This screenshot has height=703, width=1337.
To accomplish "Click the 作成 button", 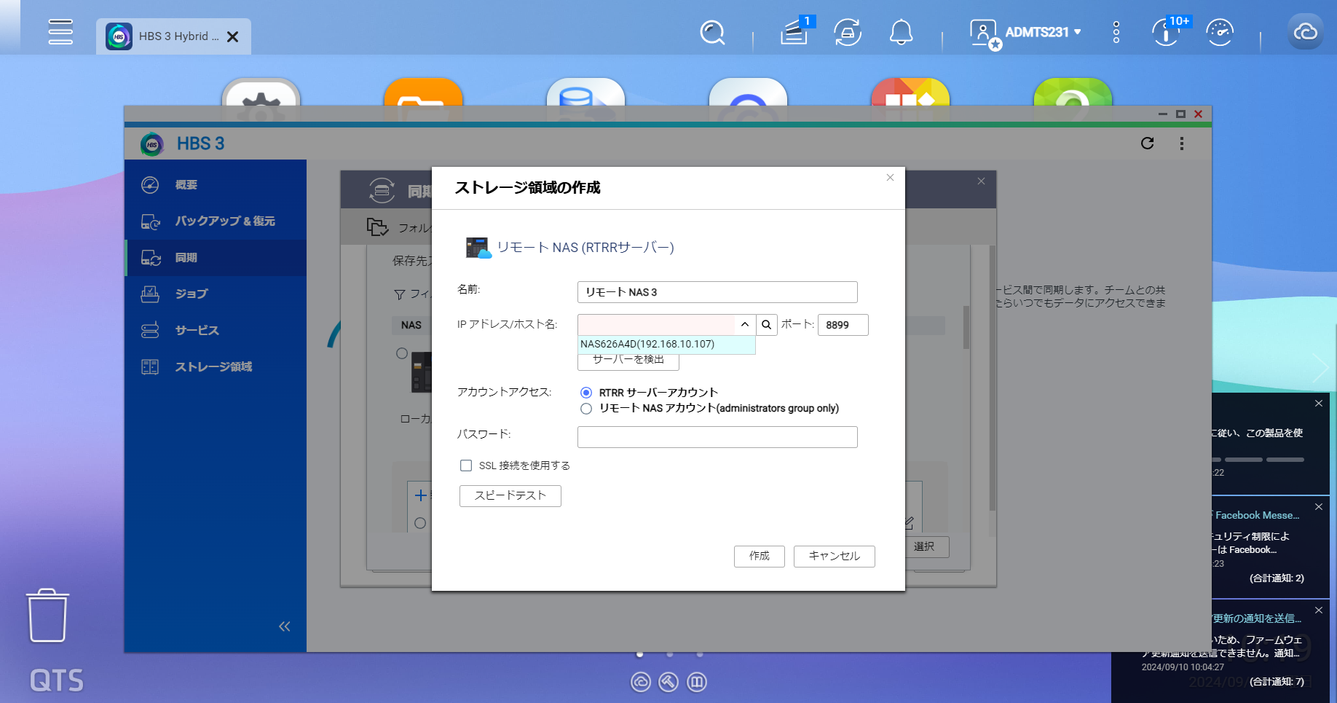I will point(760,556).
